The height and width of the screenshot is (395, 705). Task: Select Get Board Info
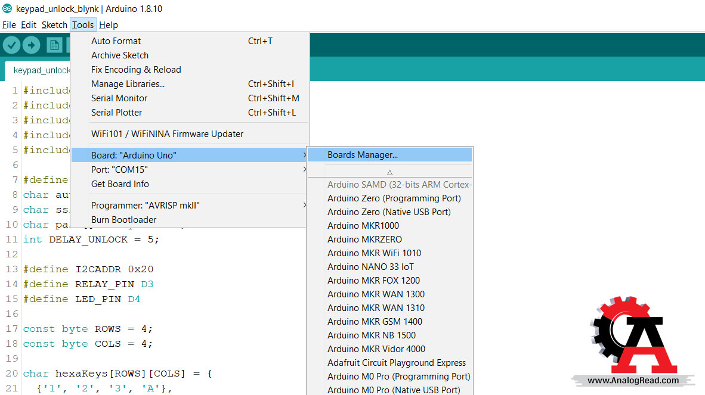pyautogui.click(x=190, y=184)
